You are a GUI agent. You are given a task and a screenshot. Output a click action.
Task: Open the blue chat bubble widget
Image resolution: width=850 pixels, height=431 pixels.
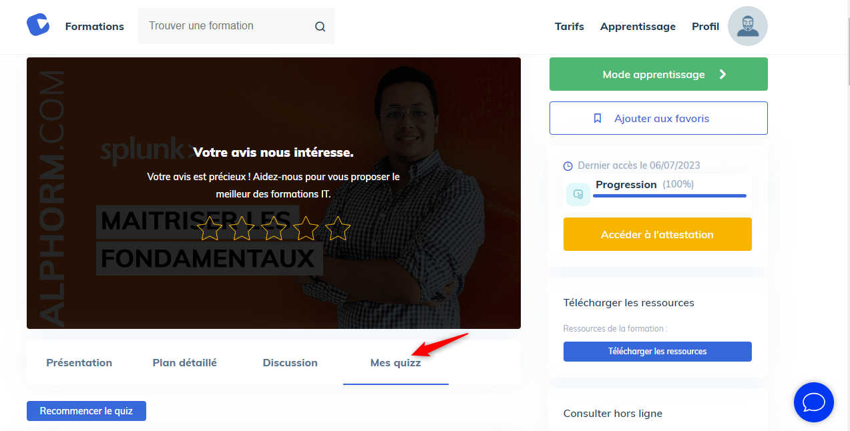pos(814,402)
